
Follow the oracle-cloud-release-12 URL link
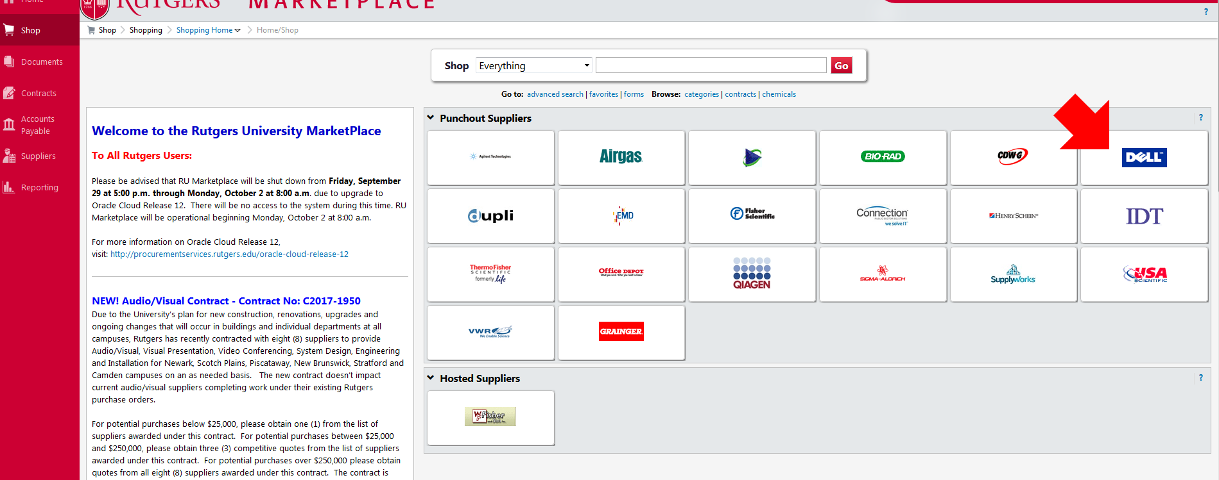pyautogui.click(x=229, y=254)
